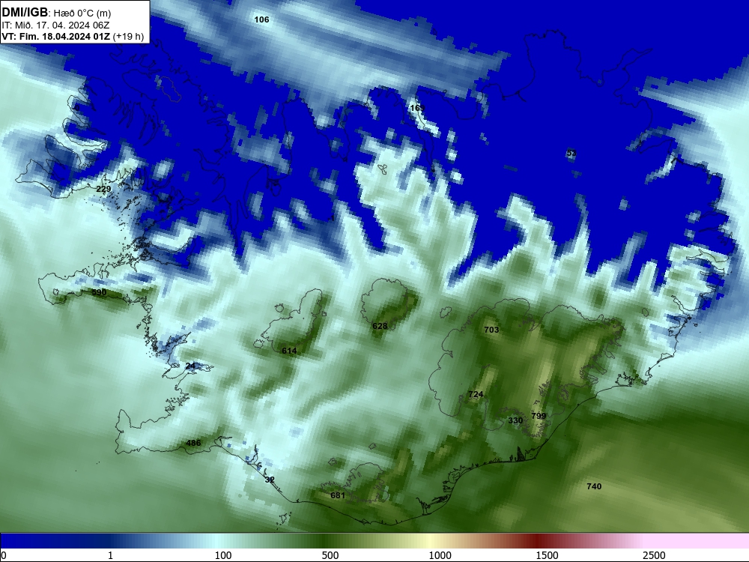The width and height of the screenshot is (749, 562).
Task: Click the map value 614
Action: (x=289, y=351)
